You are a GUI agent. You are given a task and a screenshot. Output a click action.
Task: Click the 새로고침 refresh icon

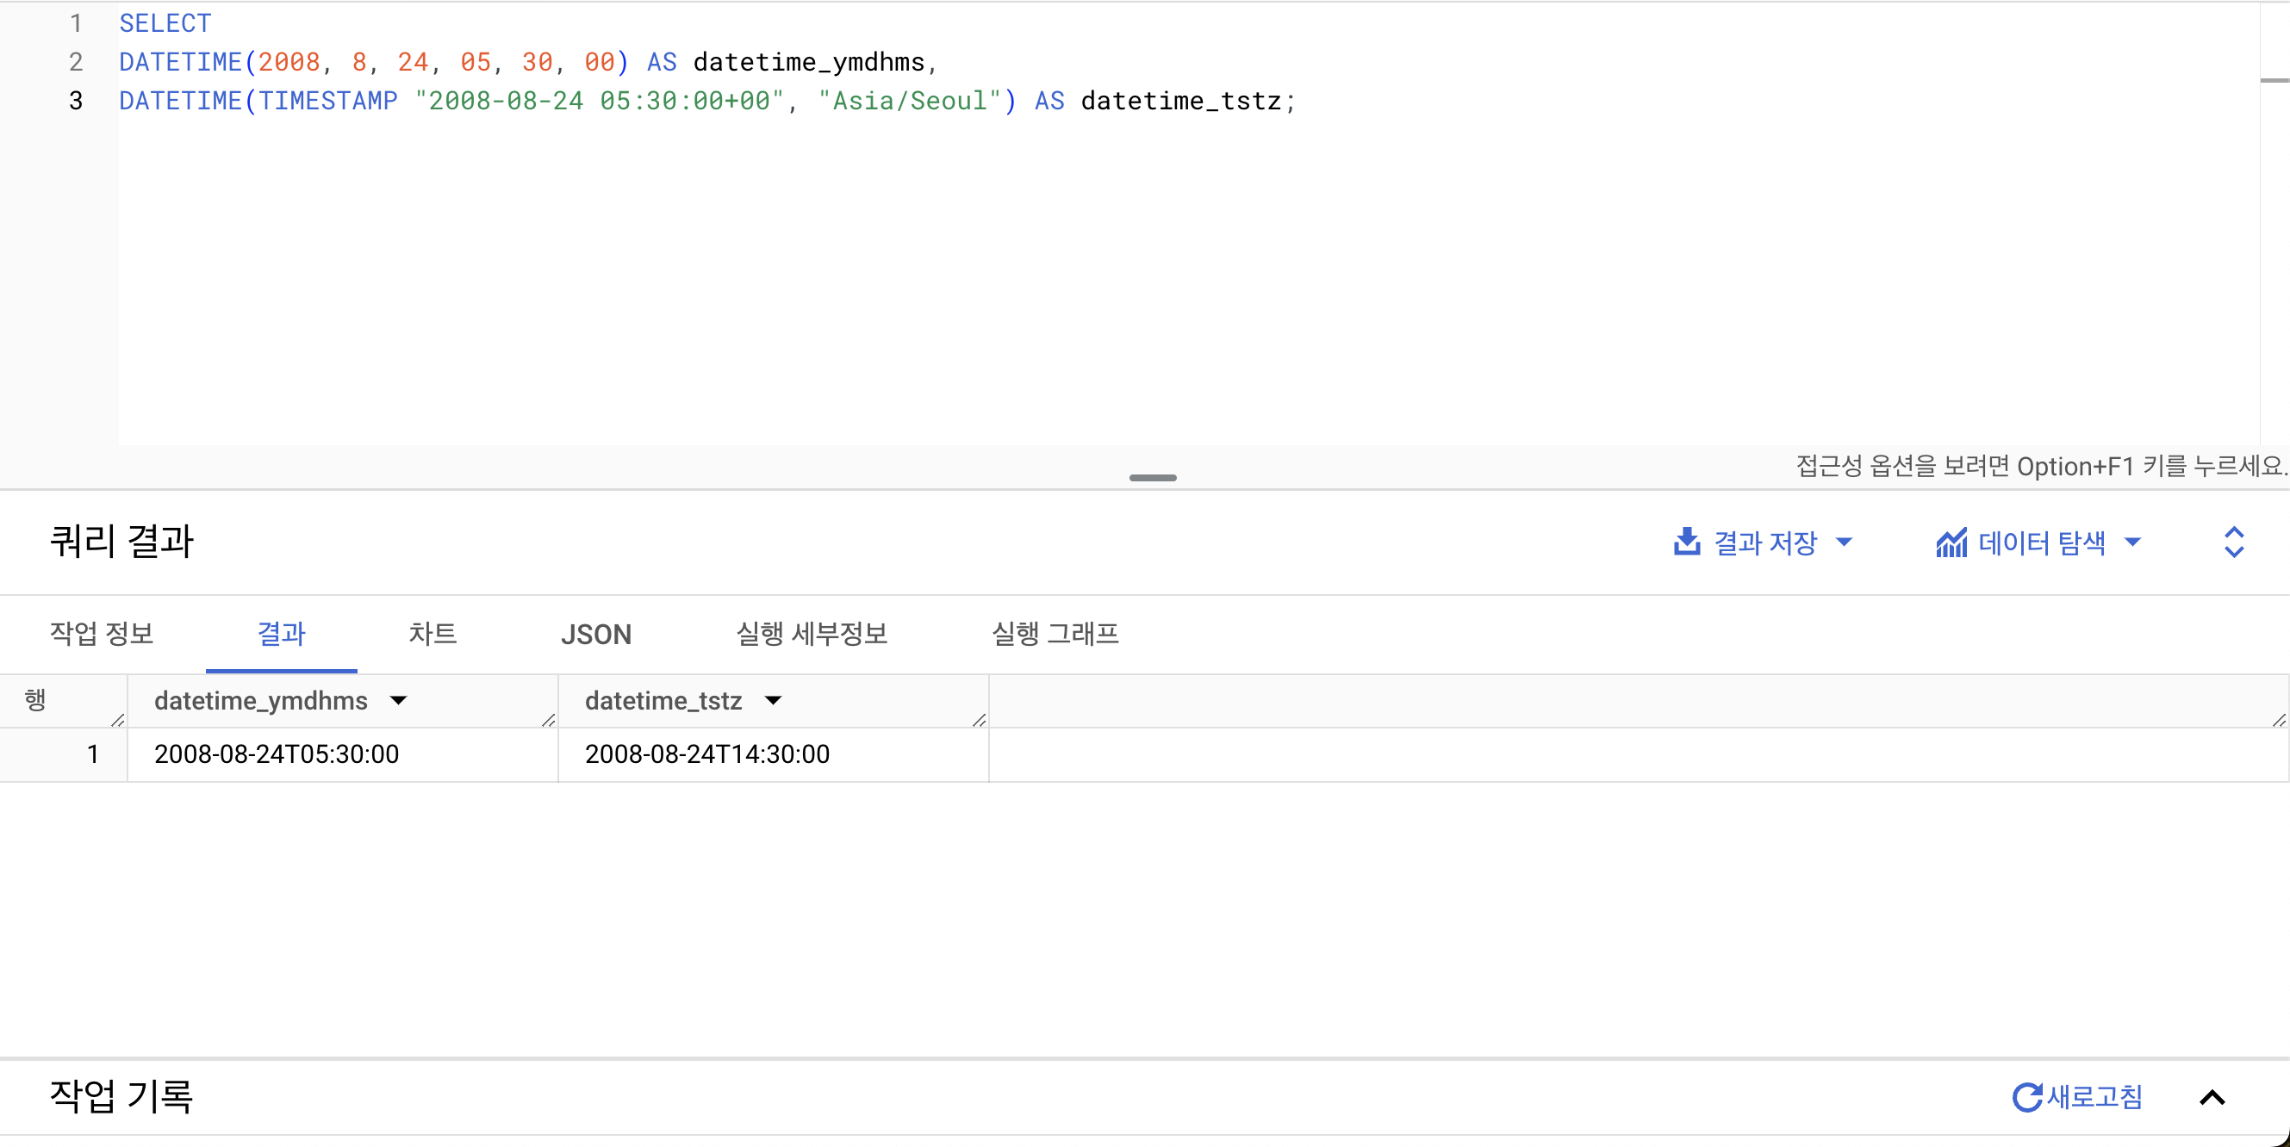click(2026, 1097)
